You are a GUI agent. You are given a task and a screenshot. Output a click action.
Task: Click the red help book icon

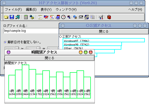point(109,17)
